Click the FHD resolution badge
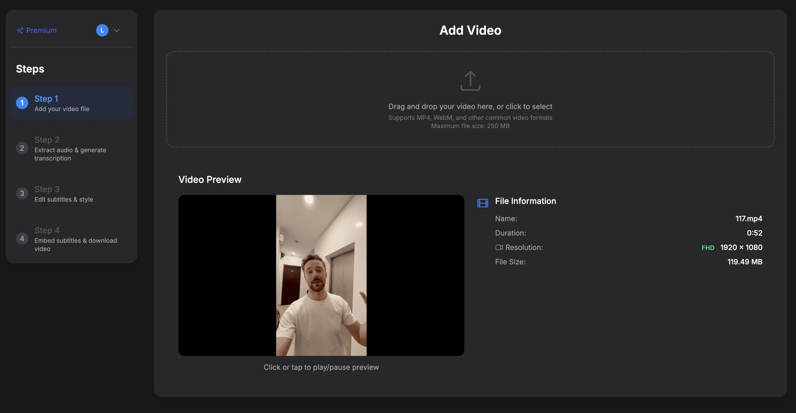796x413 pixels. 708,248
